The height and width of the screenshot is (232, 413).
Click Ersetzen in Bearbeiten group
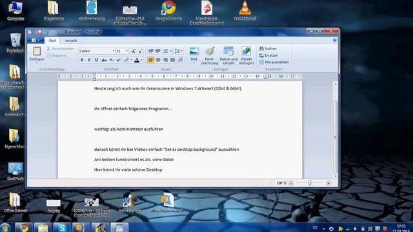click(268, 55)
